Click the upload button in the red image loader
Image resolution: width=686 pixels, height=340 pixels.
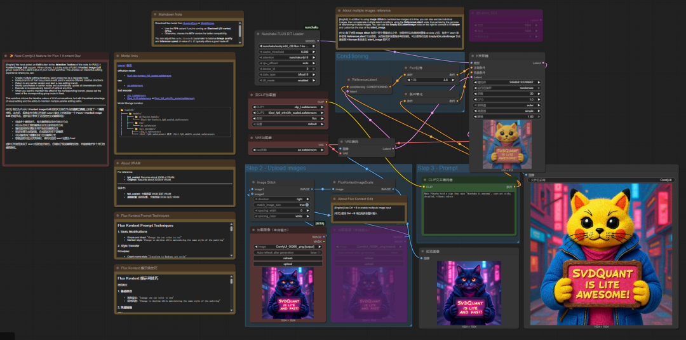pos(288,264)
